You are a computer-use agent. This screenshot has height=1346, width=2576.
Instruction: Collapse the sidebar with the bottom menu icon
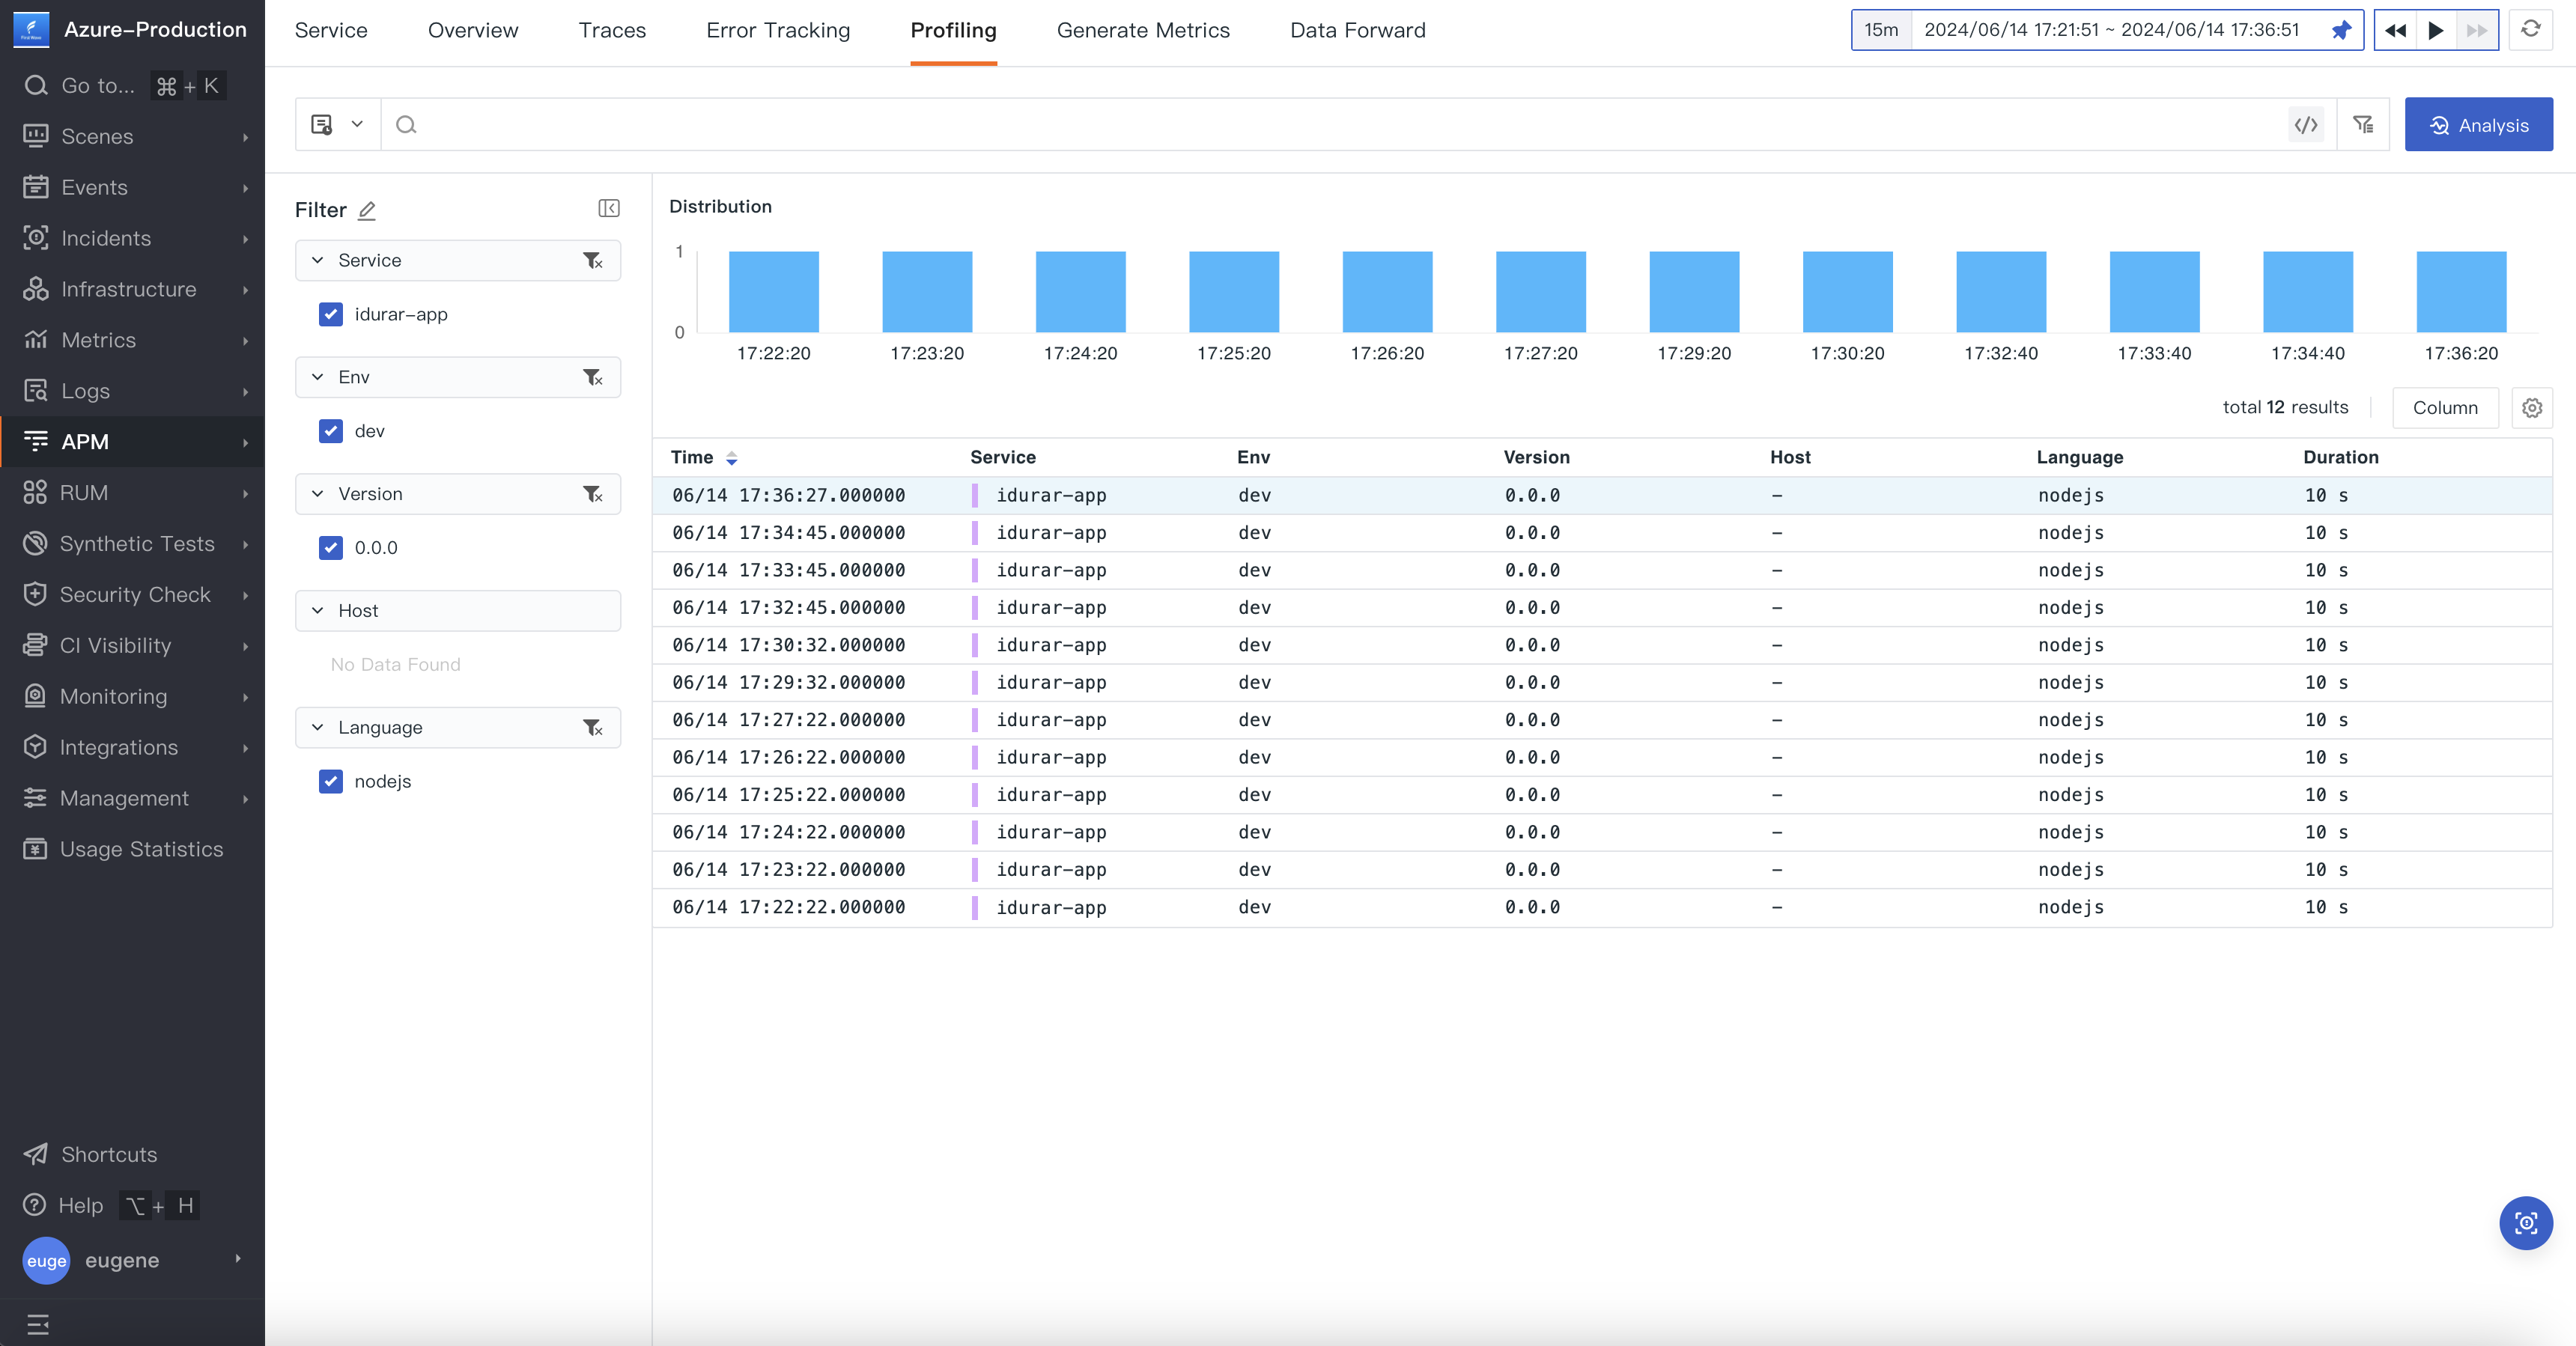pyautogui.click(x=38, y=1324)
